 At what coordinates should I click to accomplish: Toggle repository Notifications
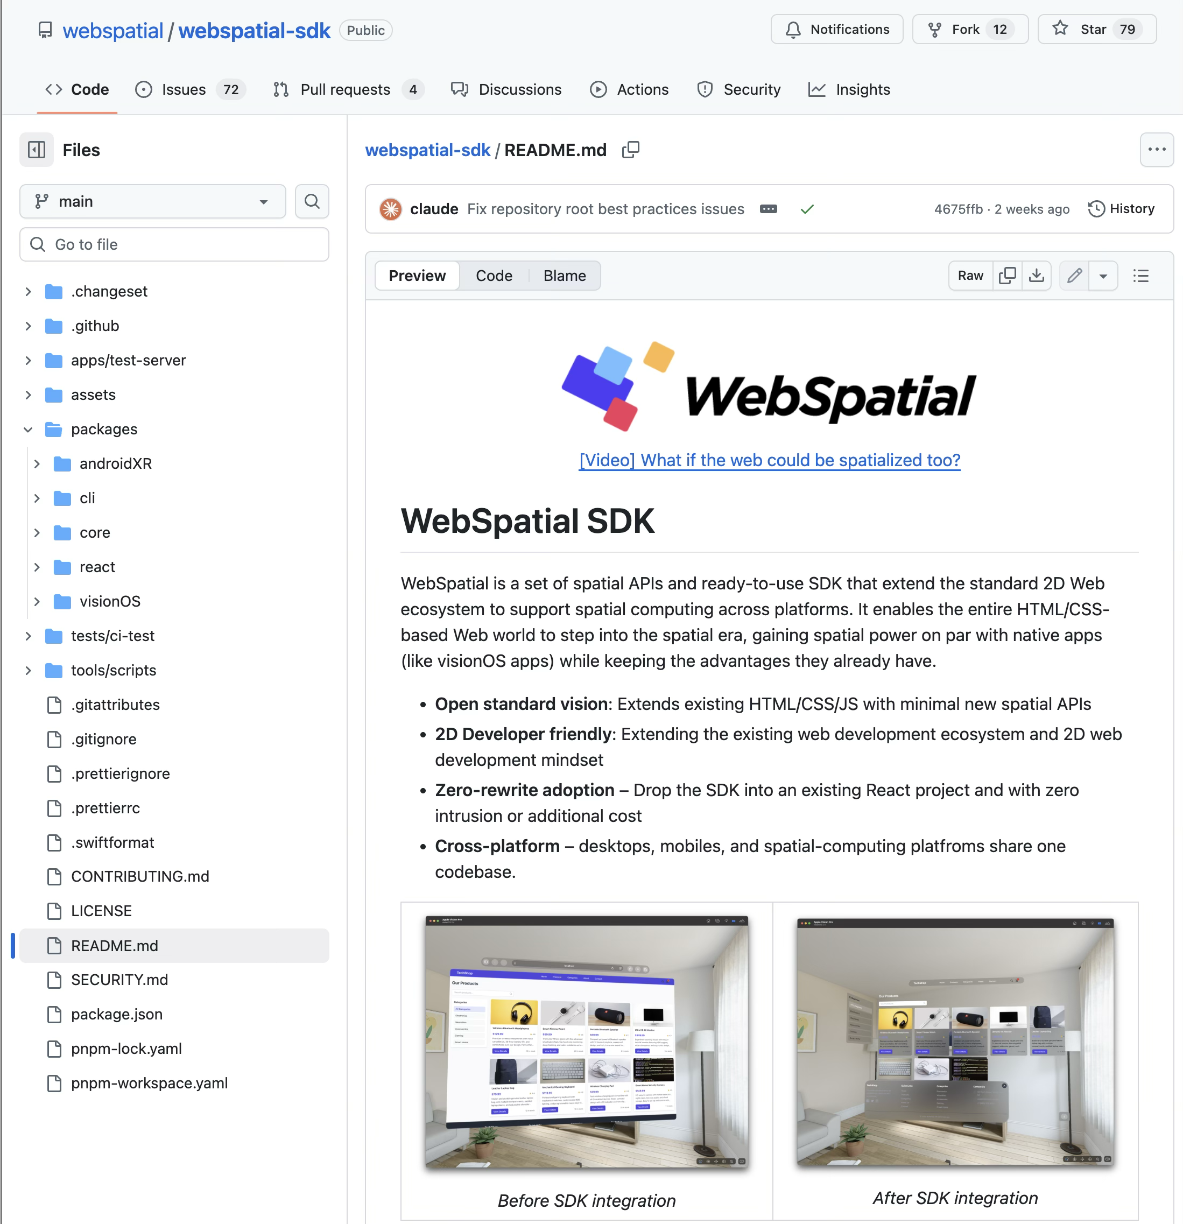pos(836,29)
